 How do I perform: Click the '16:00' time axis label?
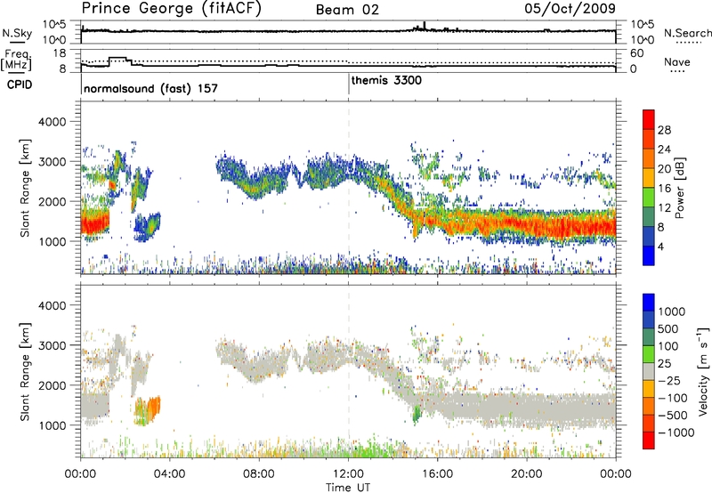(437, 473)
